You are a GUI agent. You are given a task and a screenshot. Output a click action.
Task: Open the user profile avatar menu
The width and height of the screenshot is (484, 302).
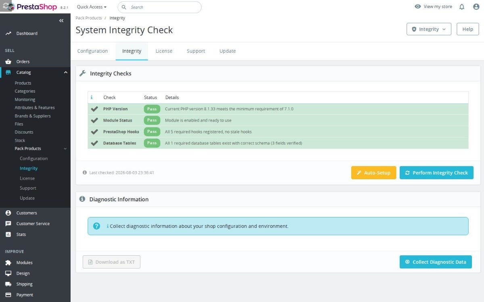(x=476, y=7)
